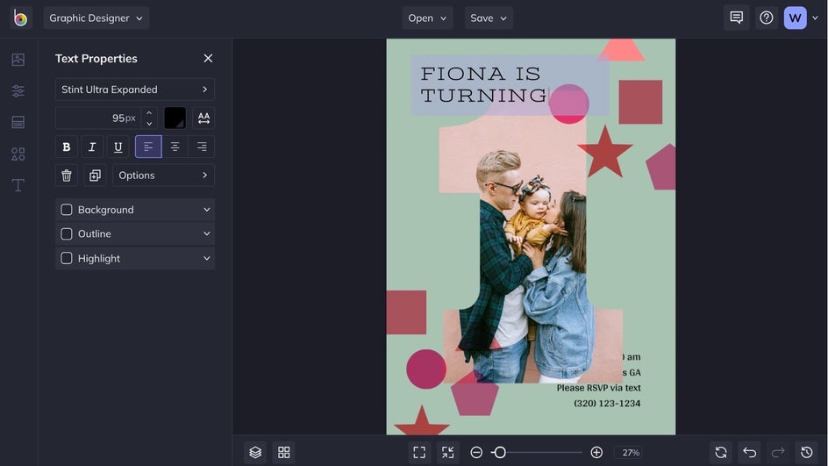Open the Save menu
The height and width of the screenshot is (466, 828).
(489, 18)
